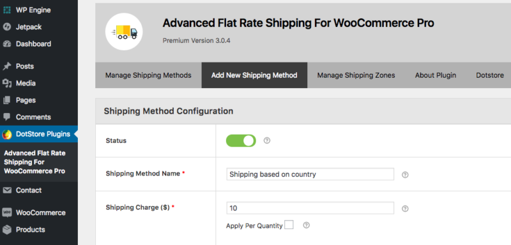Open the Pages icon in sidebar
The width and height of the screenshot is (511, 245).
7,100
